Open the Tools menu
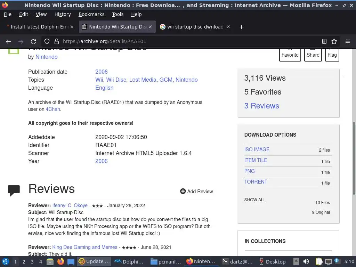This screenshot has width=356, height=267. point(118,14)
